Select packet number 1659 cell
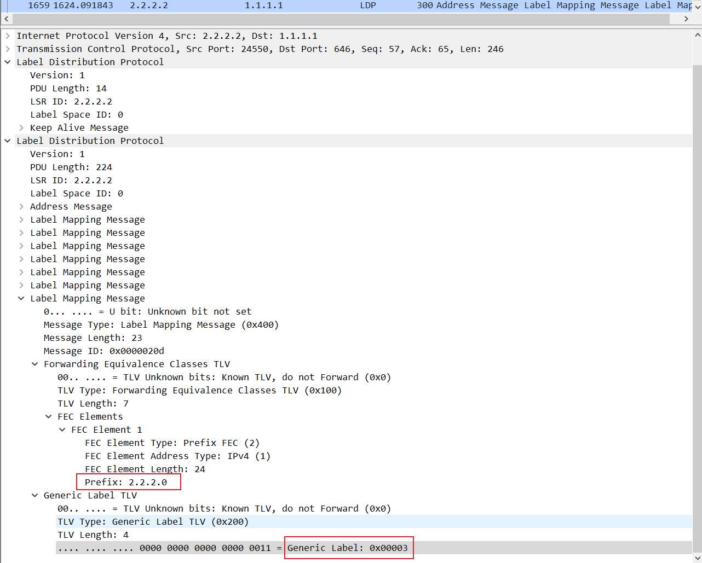The image size is (702, 563). pos(39,5)
